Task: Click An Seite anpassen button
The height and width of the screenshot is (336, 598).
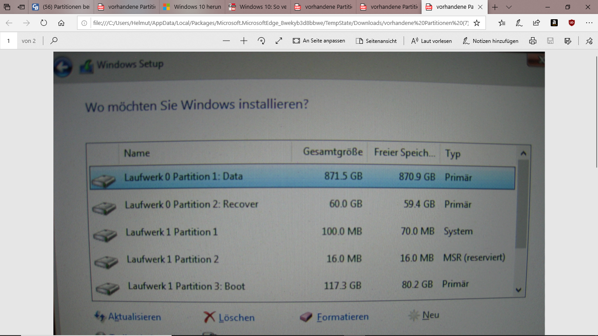Action: click(319, 41)
